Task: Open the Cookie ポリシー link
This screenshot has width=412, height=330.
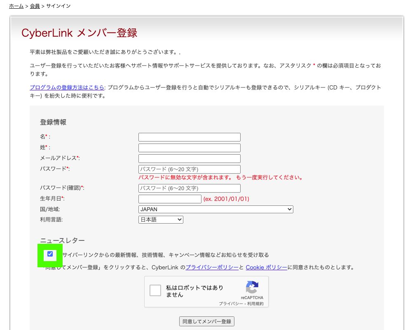Action: click(267, 267)
